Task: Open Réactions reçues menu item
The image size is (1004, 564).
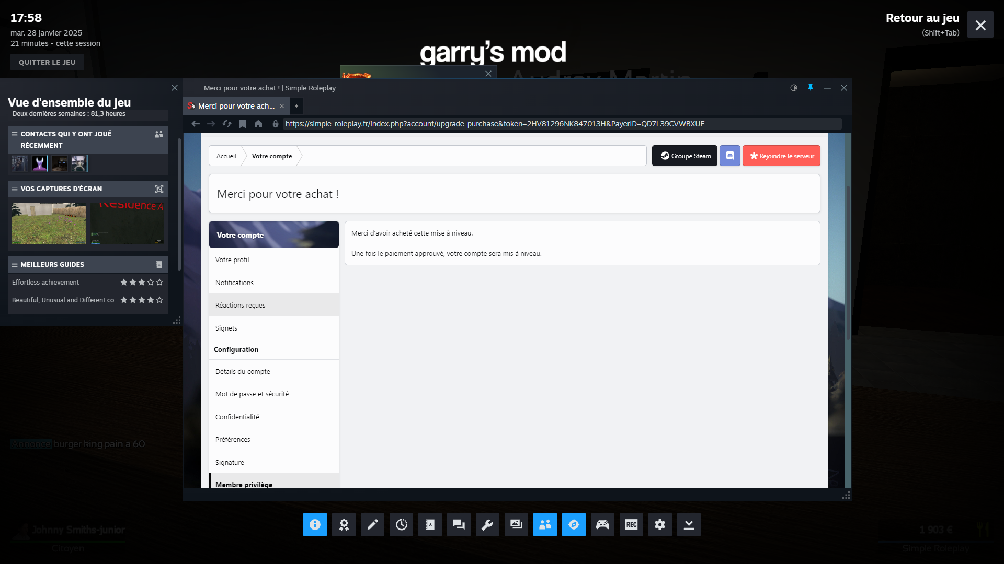Action: [274, 305]
